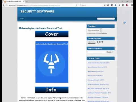Focus the blog header search field
This screenshot has width=136, height=102.
click(105, 19)
